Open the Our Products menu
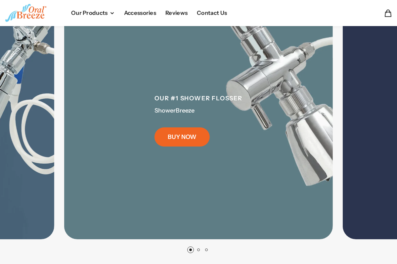The height and width of the screenshot is (264, 397). pos(89,13)
